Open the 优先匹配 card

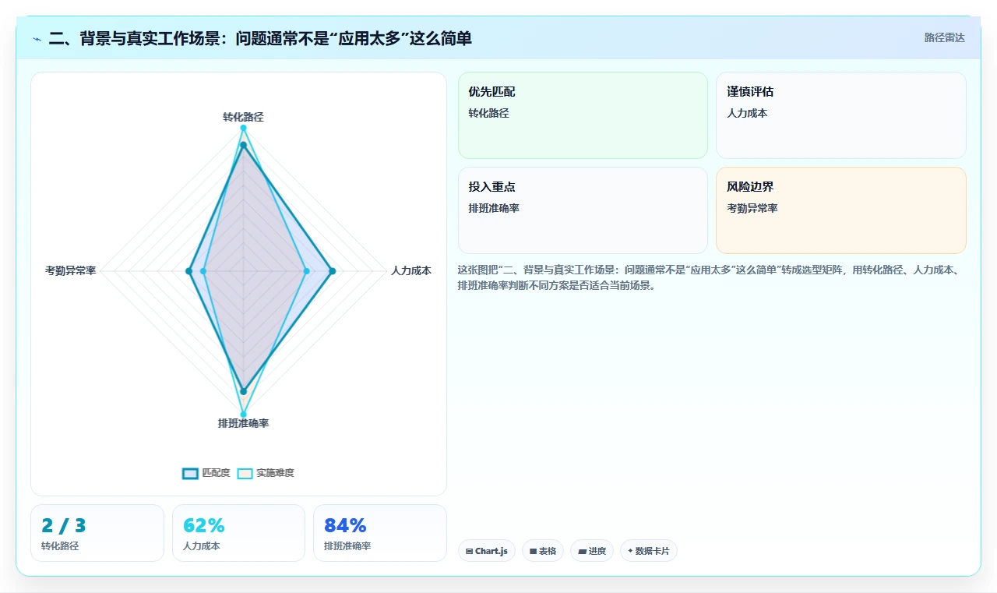(583, 115)
